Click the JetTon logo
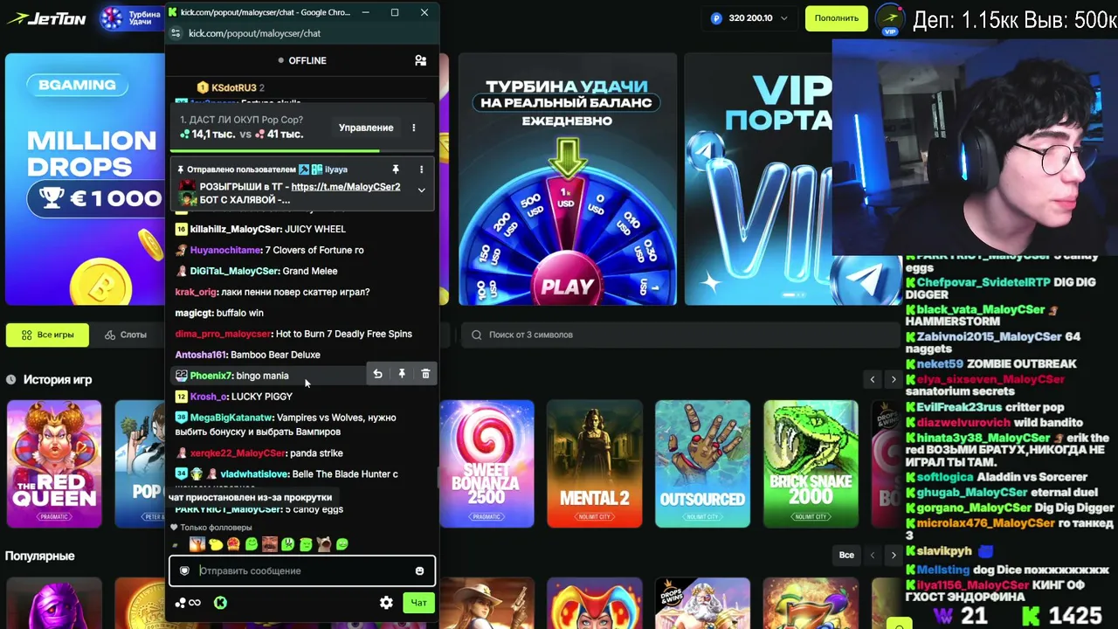This screenshot has width=1118, height=629. pos(45,17)
